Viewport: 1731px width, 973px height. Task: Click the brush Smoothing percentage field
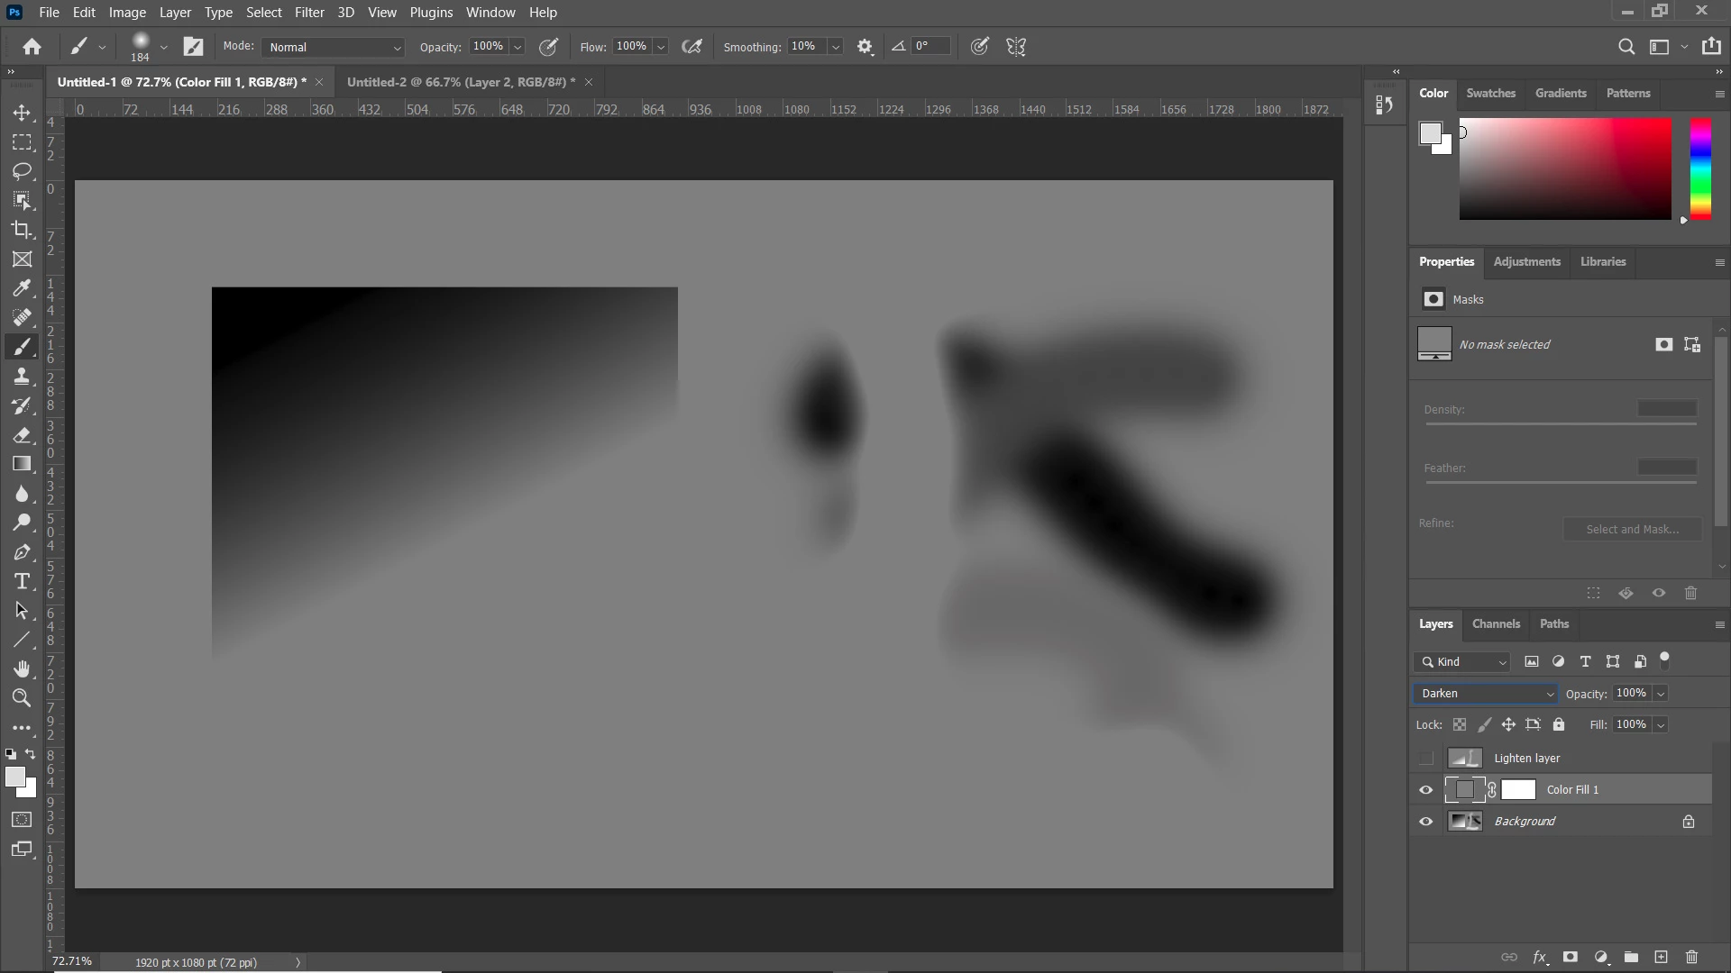pos(805,47)
